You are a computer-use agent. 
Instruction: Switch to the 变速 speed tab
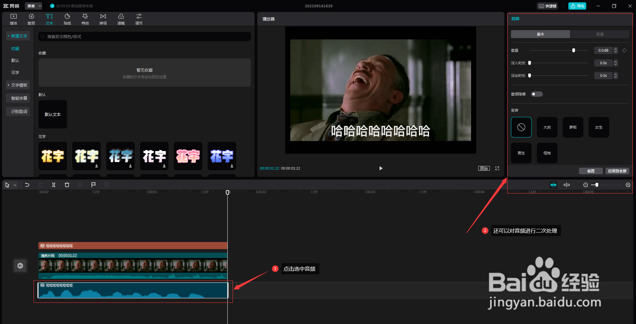(x=600, y=34)
